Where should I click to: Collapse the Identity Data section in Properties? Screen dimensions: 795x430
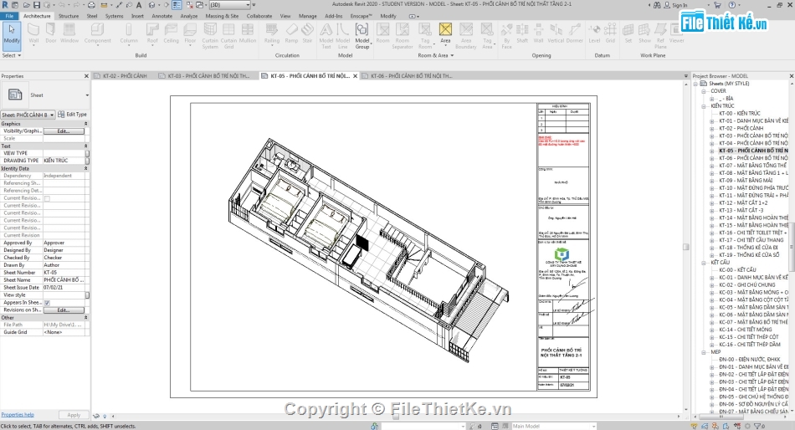tap(85, 168)
